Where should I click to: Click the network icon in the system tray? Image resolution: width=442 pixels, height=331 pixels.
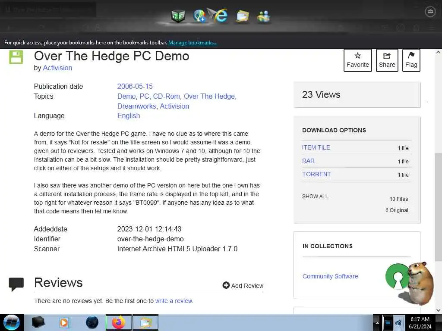398,323
